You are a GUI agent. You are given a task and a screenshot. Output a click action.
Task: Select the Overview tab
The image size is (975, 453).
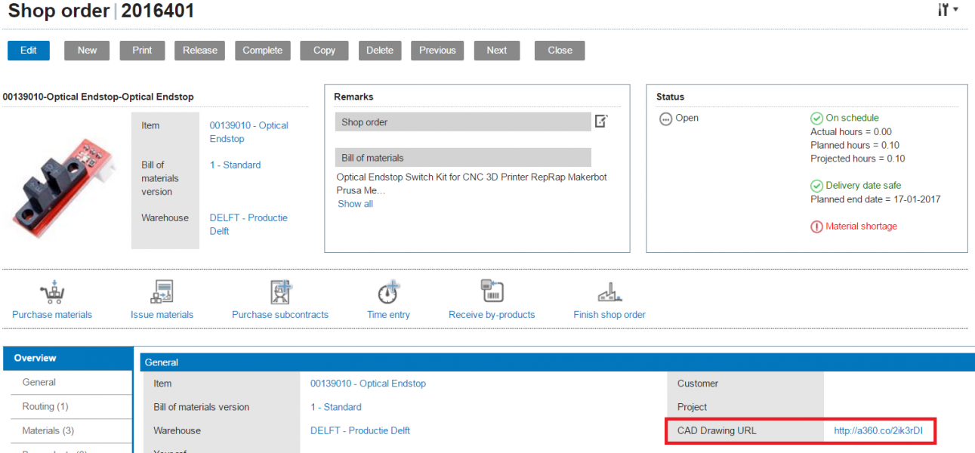[x=35, y=358]
